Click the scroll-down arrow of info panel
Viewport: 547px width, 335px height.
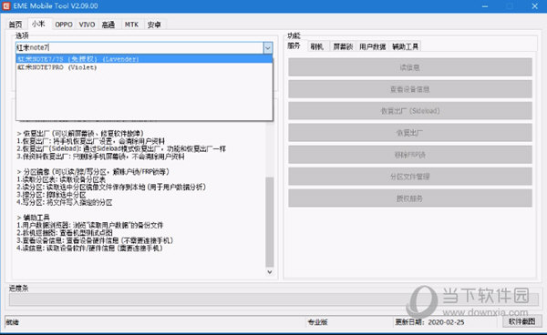(x=269, y=272)
